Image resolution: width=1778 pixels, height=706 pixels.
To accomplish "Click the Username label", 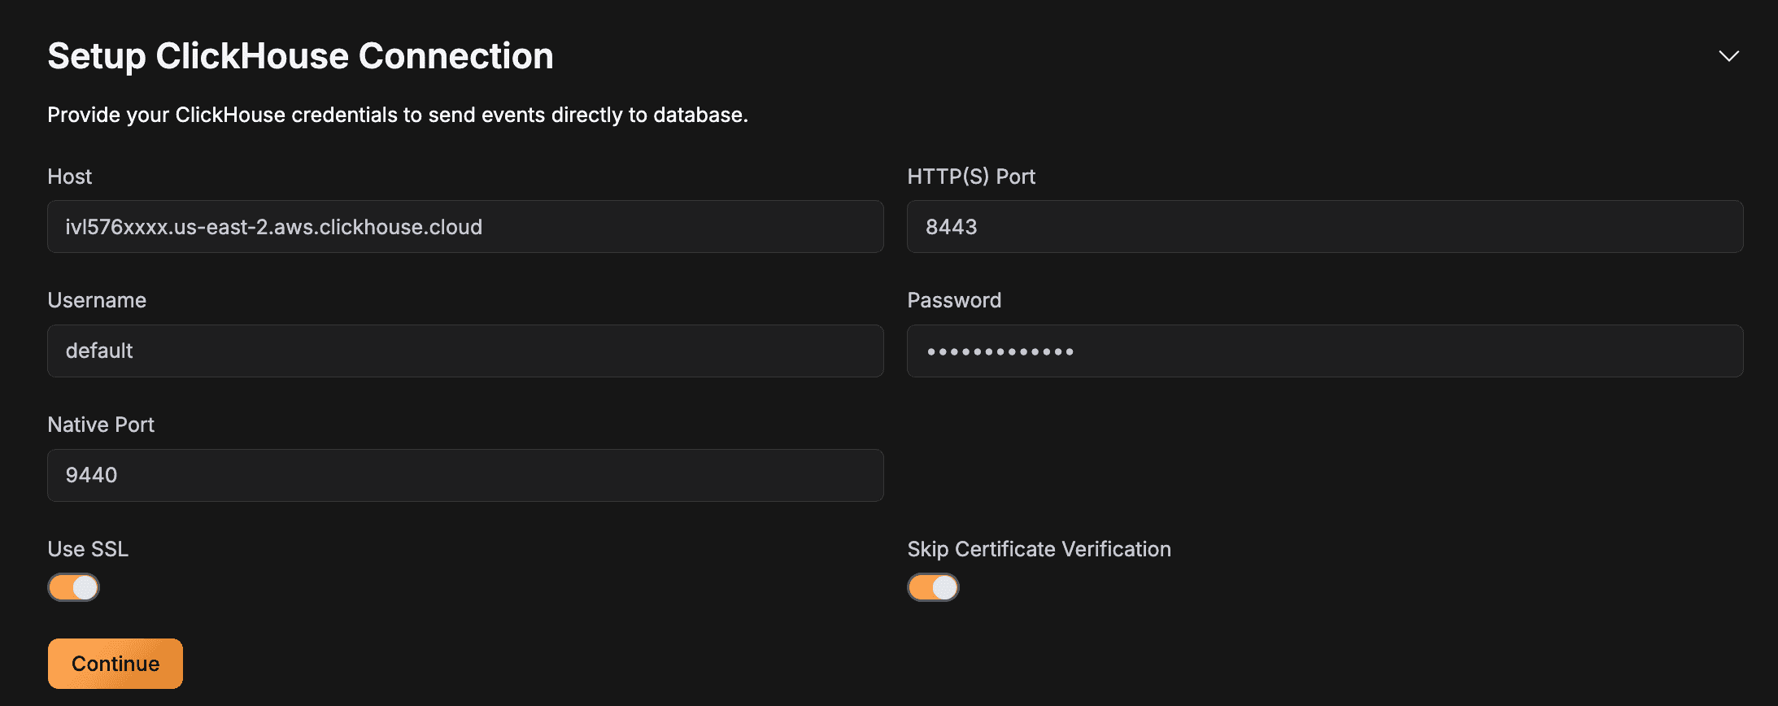I will click(97, 300).
